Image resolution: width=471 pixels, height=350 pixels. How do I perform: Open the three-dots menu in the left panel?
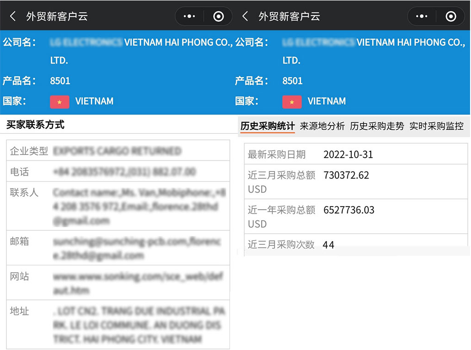pos(189,16)
